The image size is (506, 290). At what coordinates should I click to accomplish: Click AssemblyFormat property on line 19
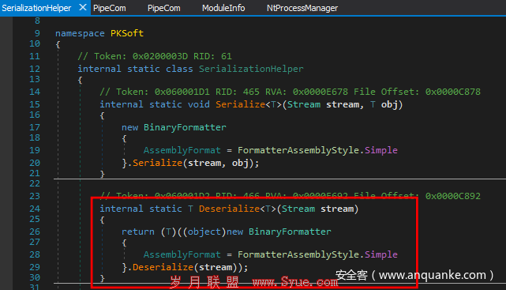click(182, 150)
